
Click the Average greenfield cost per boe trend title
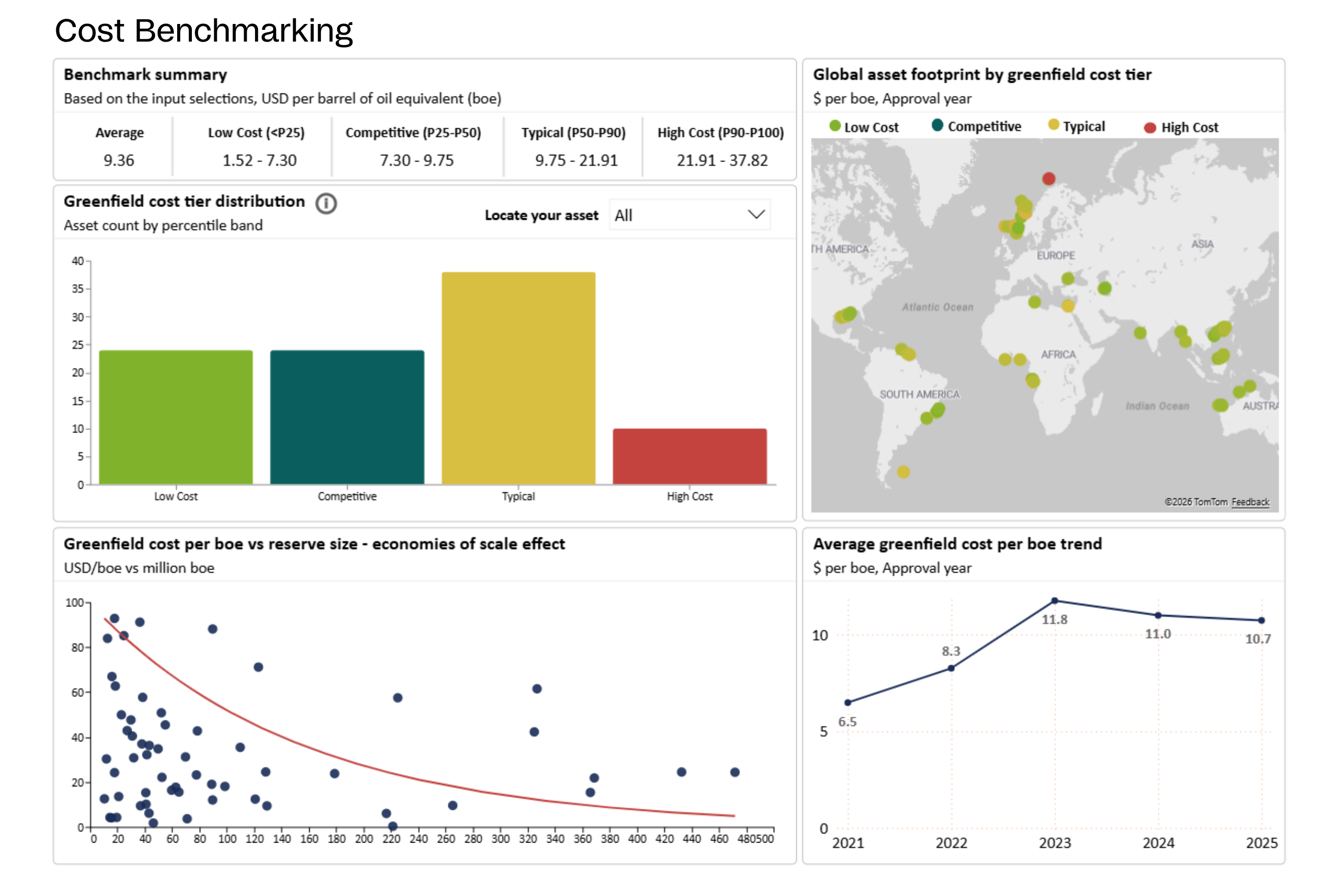point(957,544)
